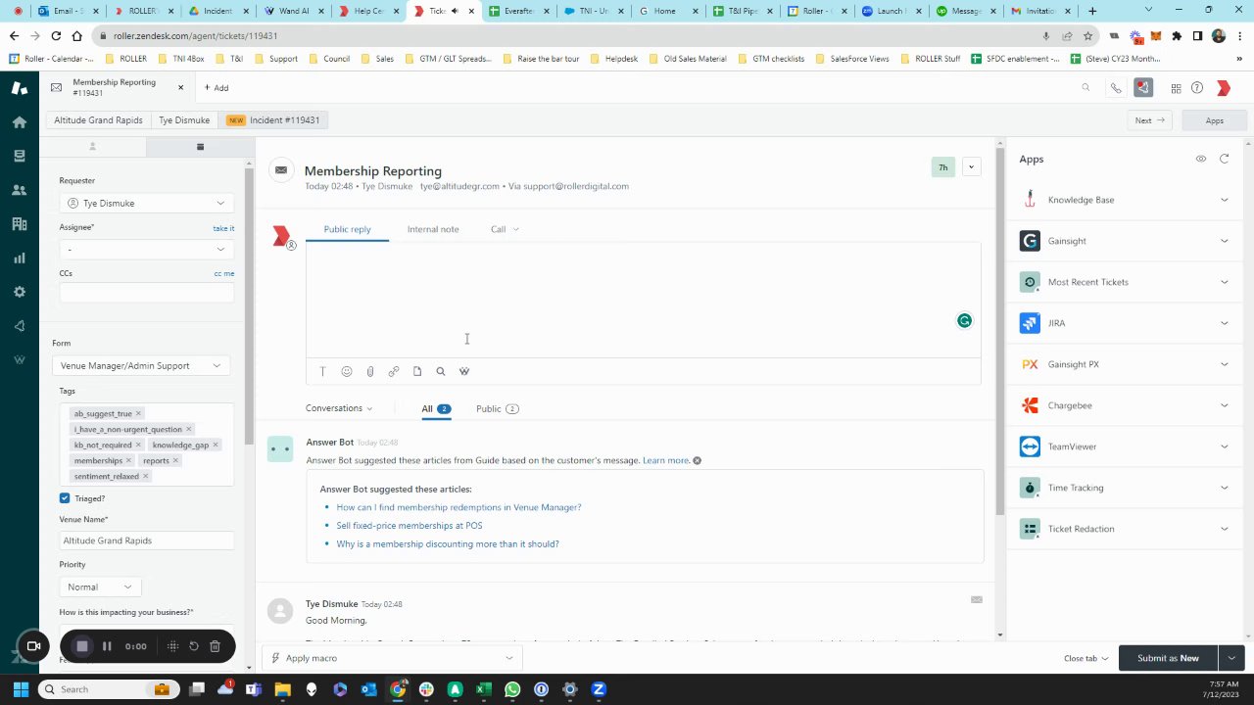The image size is (1254, 705).
Task: Select the Tye Dismuke breadcrumb tab
Action: [184, 119]
